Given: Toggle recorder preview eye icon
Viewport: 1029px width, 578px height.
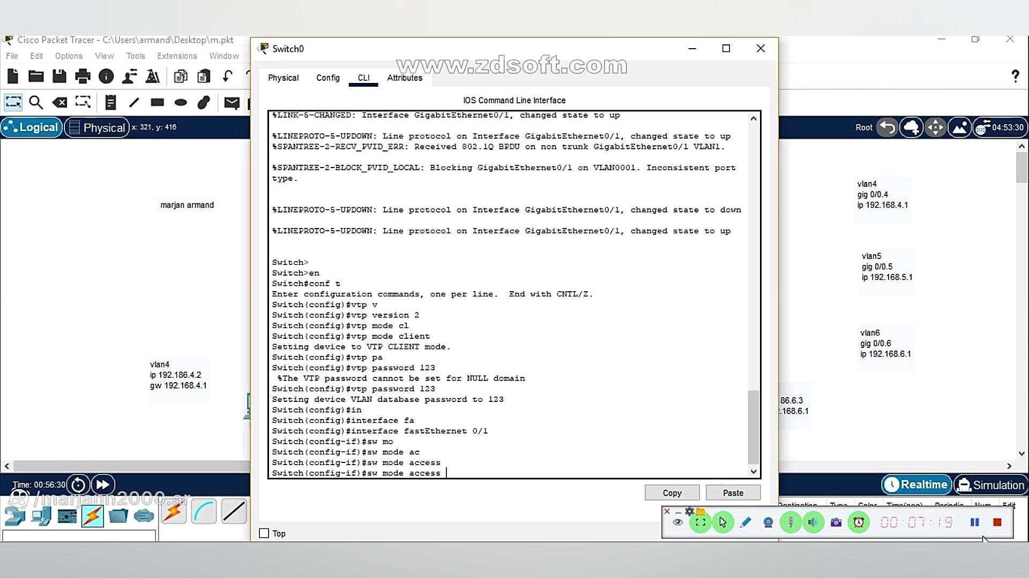Looking at the screenshot, I should tap(678, 522).
